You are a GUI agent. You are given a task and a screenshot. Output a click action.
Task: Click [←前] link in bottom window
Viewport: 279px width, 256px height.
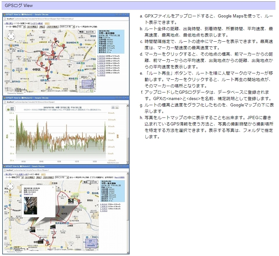coord(25,174)
